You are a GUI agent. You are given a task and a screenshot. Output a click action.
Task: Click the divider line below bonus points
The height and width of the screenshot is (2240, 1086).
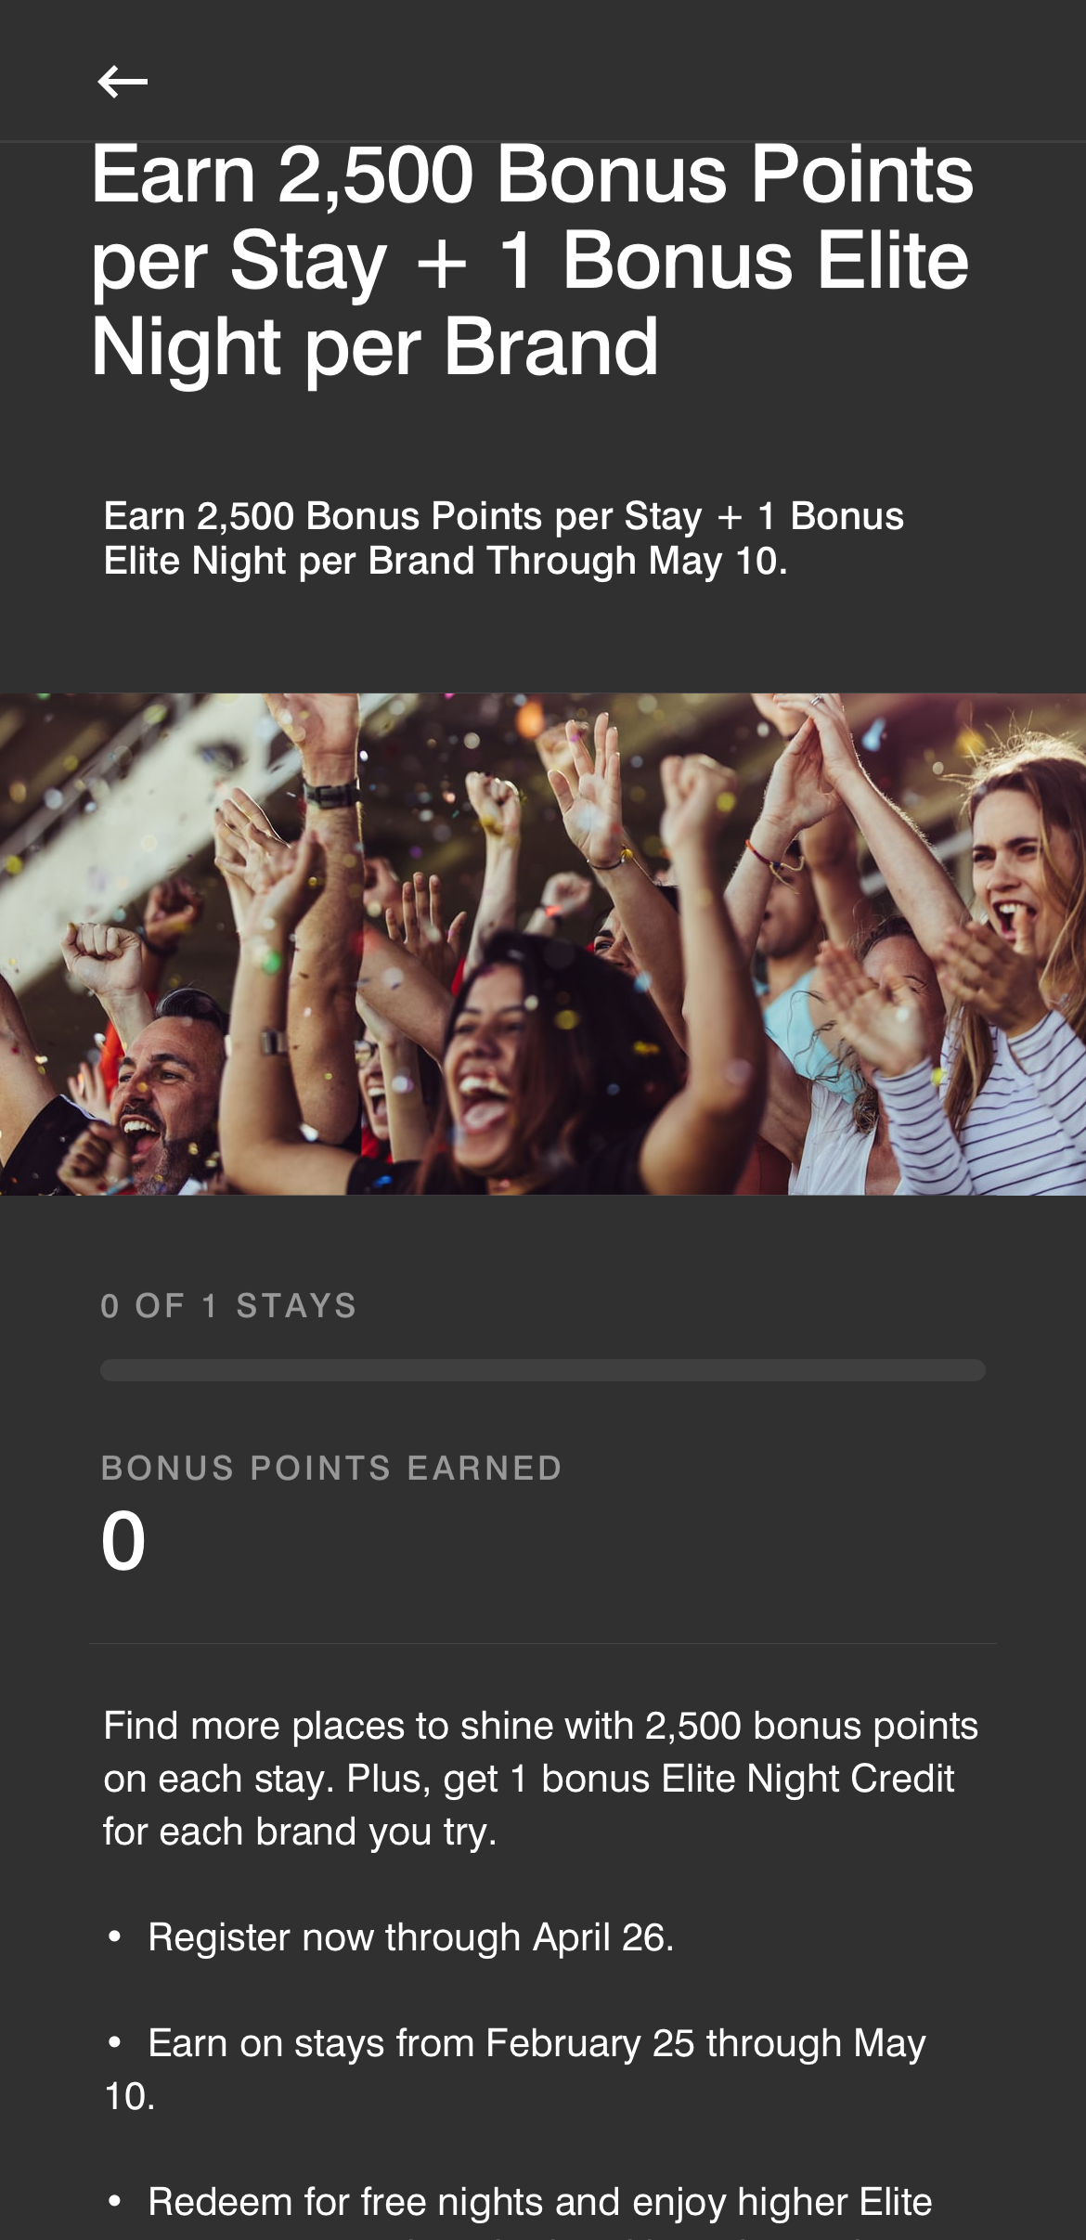(x=543, y=1643)
